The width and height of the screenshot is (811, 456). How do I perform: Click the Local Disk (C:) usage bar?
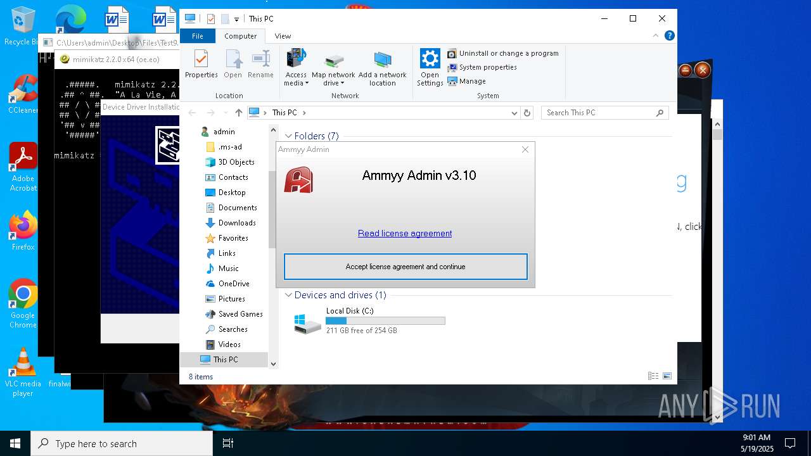coord(385,320)
